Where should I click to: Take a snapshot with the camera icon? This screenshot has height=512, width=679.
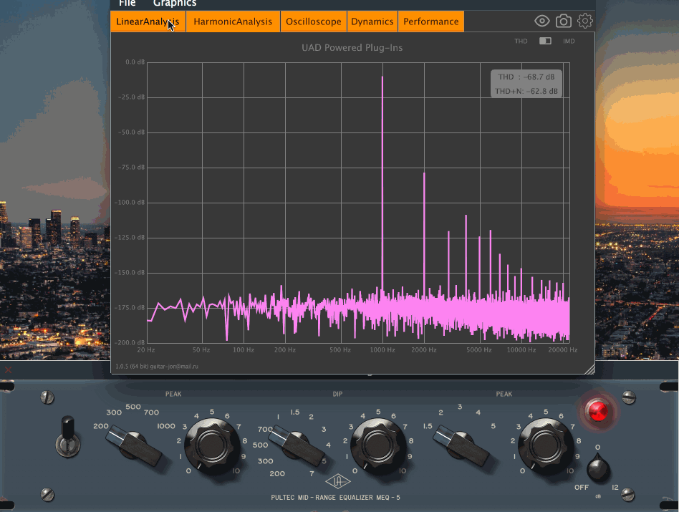pyautogui.click(x=564, y=21)
